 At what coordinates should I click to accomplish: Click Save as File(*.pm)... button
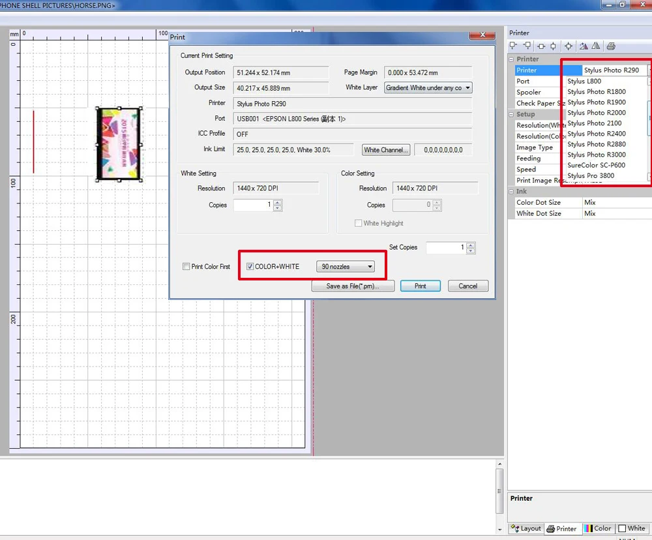coord(353,286)
